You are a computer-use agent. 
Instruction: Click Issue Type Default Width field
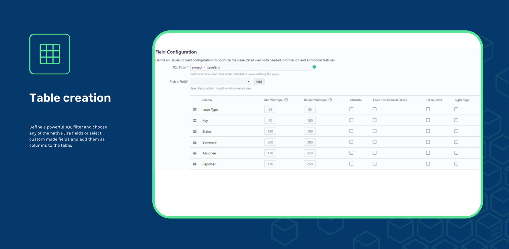(x=310, y=110)
